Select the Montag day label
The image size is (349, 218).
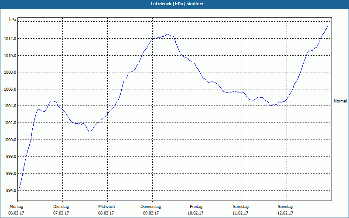pyautogui.click(x=16, y=207)
